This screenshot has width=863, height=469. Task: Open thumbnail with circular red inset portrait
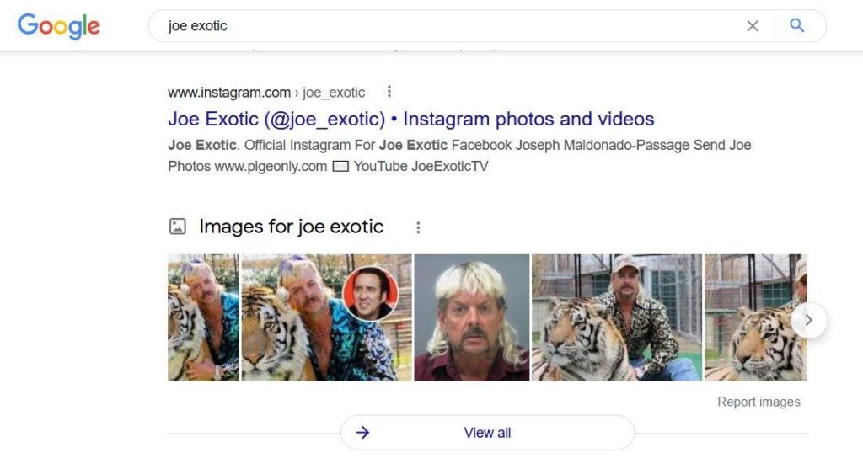point(326,317)
